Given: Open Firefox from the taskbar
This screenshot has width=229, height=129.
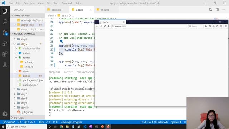Looking at the screenshot, I should [x=108, y=126].
